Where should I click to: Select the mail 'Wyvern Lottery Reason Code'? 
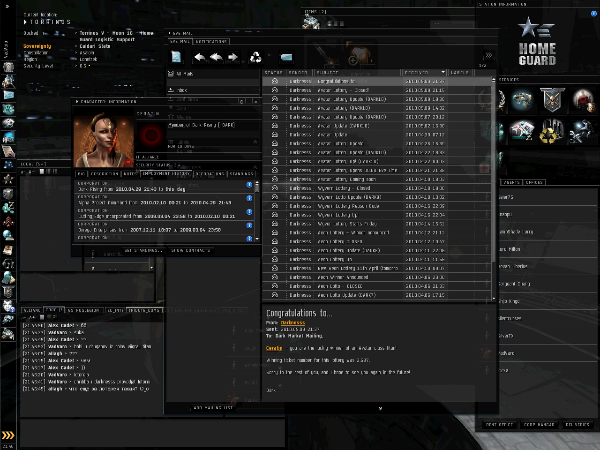(378, 206)
